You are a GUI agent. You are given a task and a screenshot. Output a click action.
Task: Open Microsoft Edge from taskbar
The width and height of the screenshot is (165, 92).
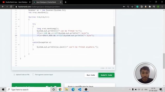coord(73,89)
